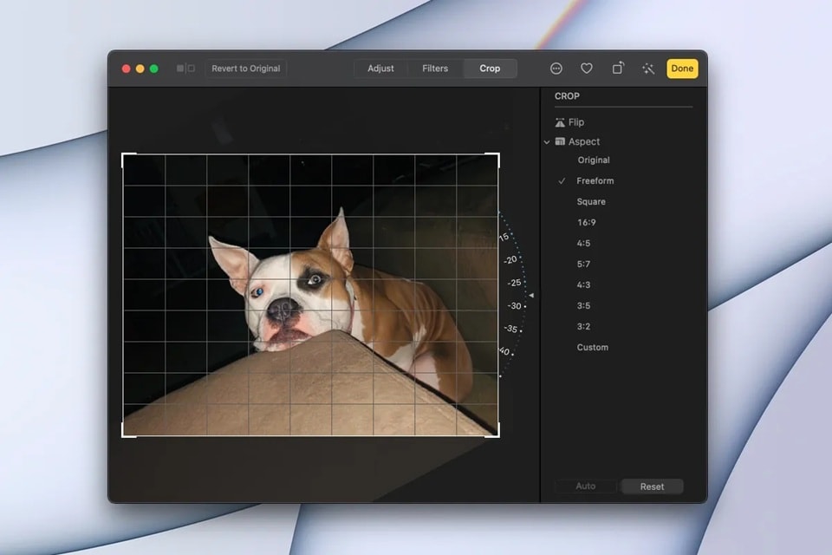
Task: Pick the 5:7 aspect ratio
Action: [583, 264]
